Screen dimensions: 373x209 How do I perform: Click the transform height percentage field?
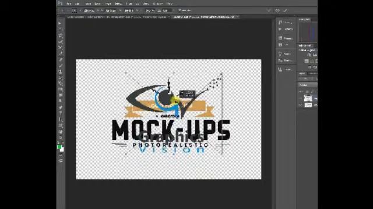tap(150, 10)
